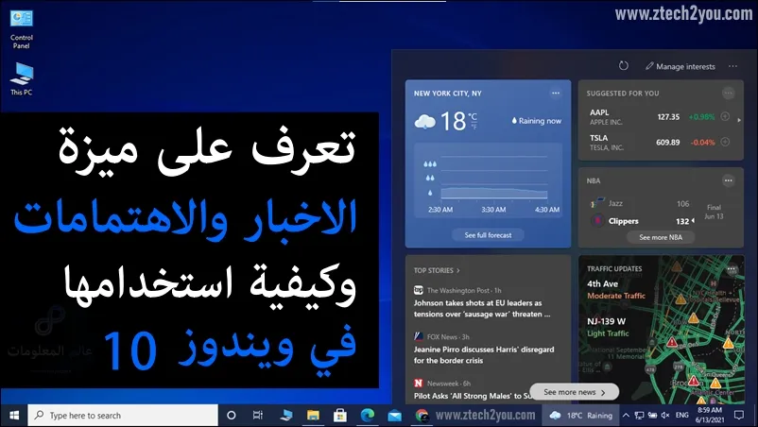This screenshot has width=758, height=427.
Task: Open Microsoft Store from taskbar
Action: tap(340, 416)
